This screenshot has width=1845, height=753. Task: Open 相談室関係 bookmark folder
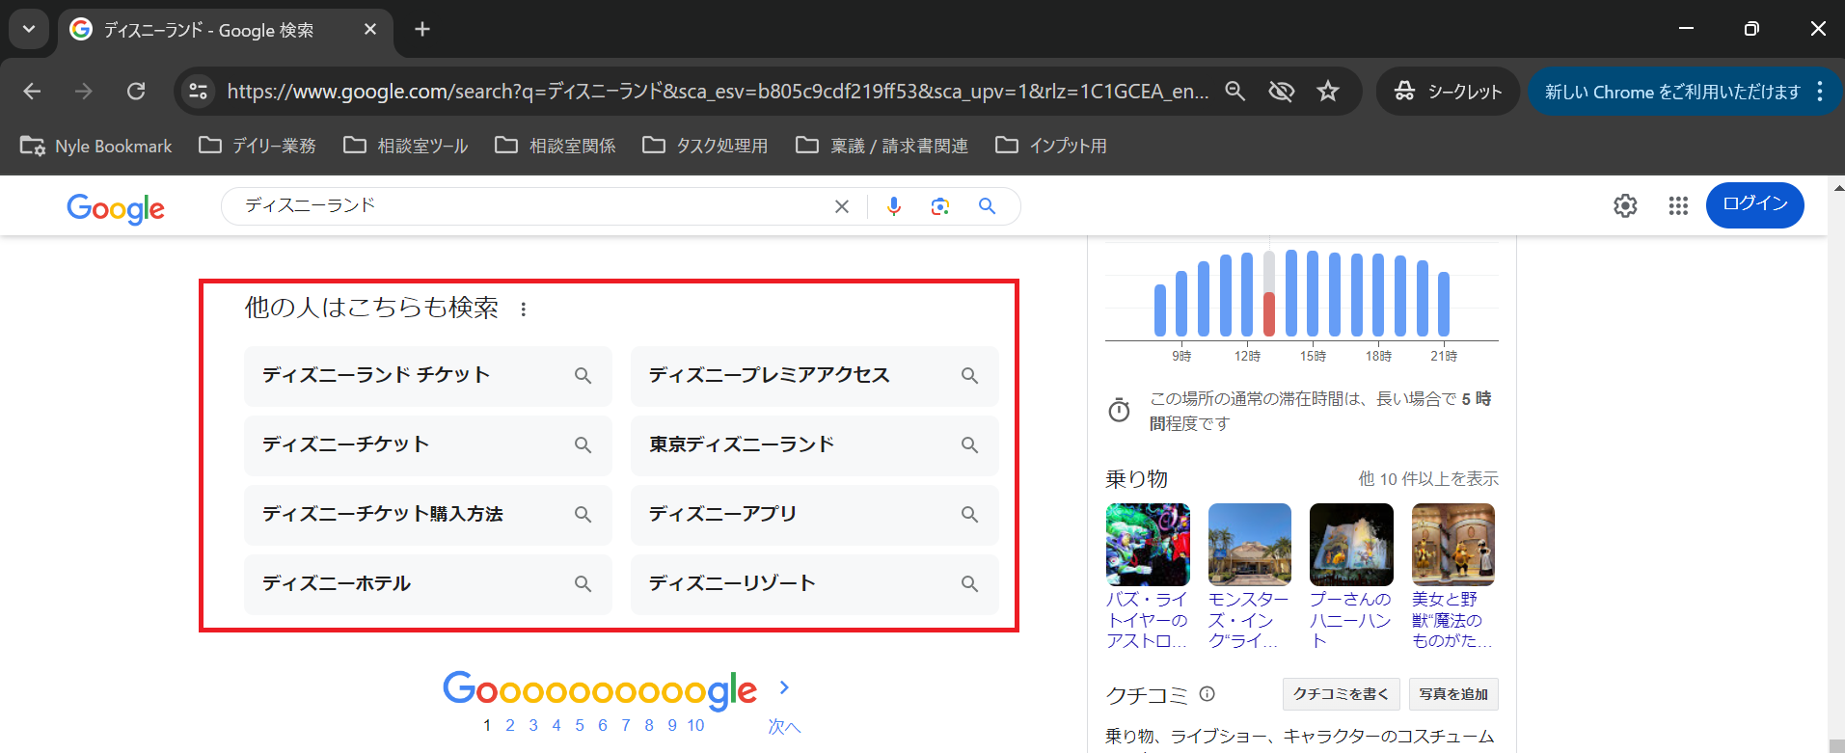pos(556,146)
